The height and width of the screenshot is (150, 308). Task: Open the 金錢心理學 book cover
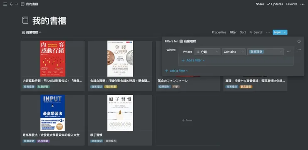tap(120, 59)
